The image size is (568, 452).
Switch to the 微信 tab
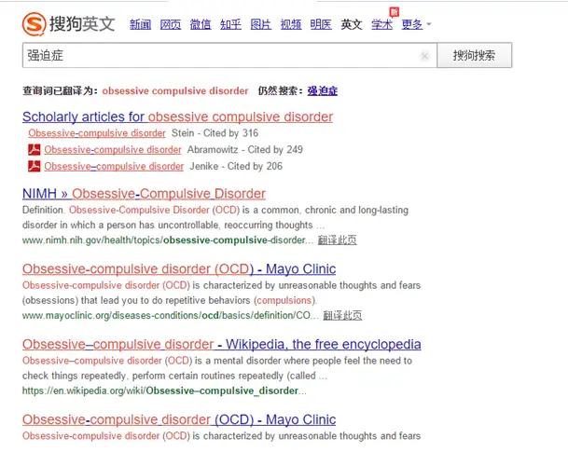point(201,24)
